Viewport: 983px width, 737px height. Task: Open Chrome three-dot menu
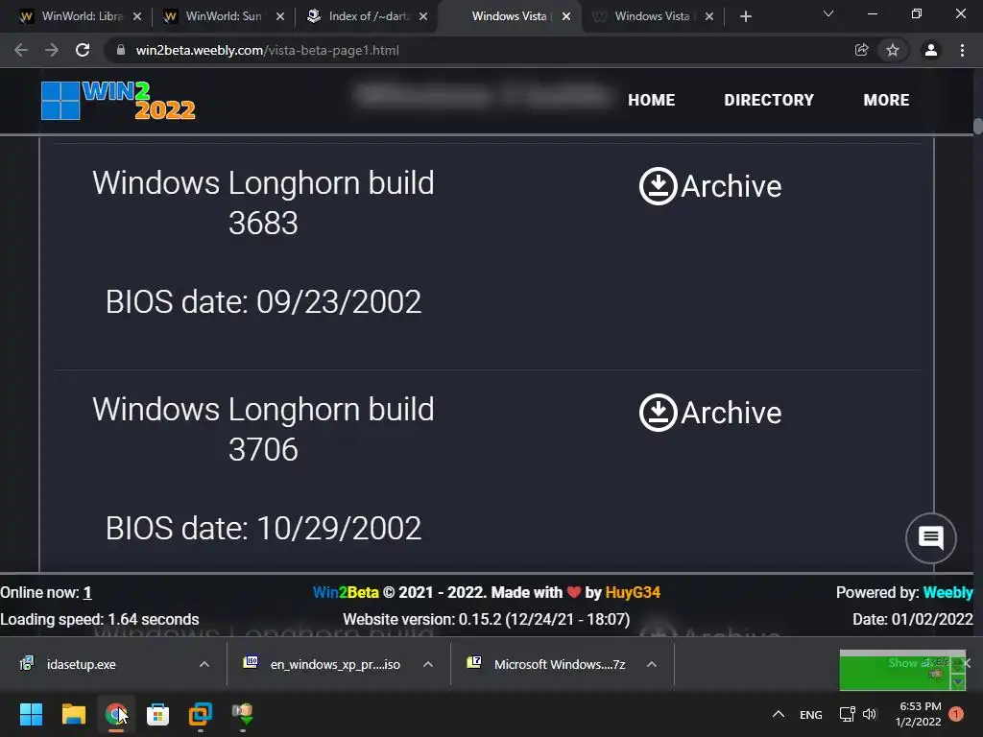pos(962,50)
